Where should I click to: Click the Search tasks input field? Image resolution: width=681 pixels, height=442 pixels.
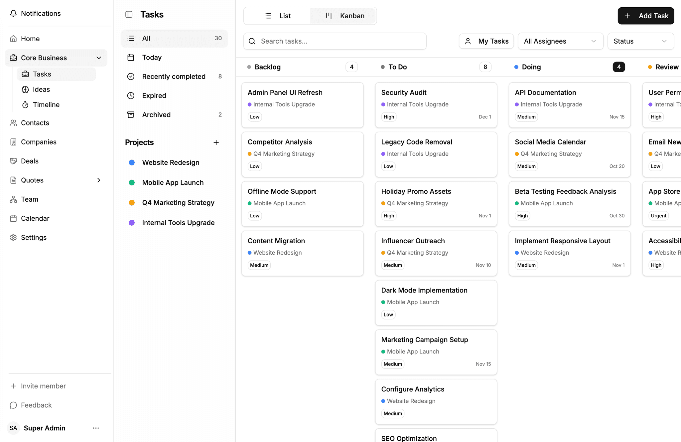coord(339,41)
